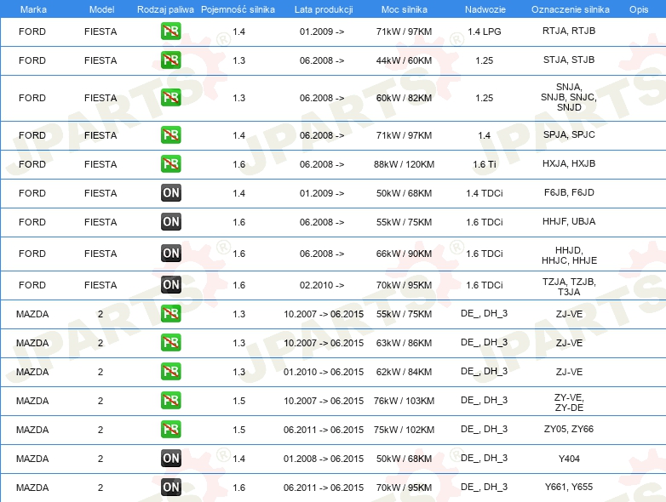Click FORD in the RTJA, RTJB row
Image resolution: width=666 pixels, height=502 pixels.
coord(32,31)
